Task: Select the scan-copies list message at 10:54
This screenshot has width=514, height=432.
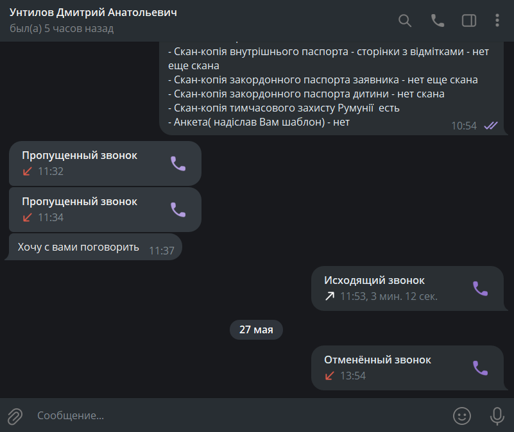Action: [332, 88]
